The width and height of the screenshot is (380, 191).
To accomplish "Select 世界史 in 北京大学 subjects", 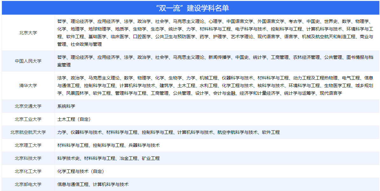I will [331, 21].
